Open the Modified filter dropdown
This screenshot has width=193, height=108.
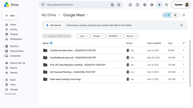point(115,36)
